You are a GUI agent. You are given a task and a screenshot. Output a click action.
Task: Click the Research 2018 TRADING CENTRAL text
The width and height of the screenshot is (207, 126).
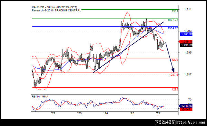click(x=56, y=10)
